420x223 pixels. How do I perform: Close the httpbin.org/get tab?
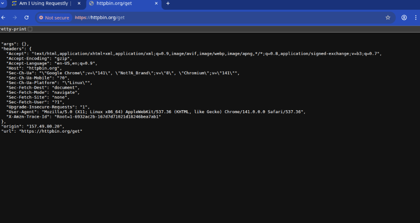(156, 3)
